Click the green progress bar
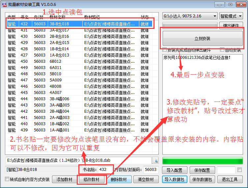 tap(202, 160)
